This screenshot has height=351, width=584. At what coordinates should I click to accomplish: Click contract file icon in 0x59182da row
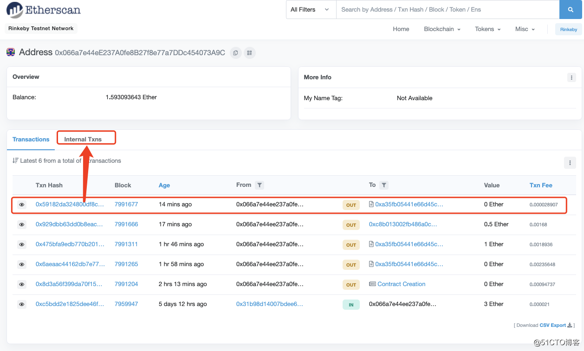tap(371, 204)
